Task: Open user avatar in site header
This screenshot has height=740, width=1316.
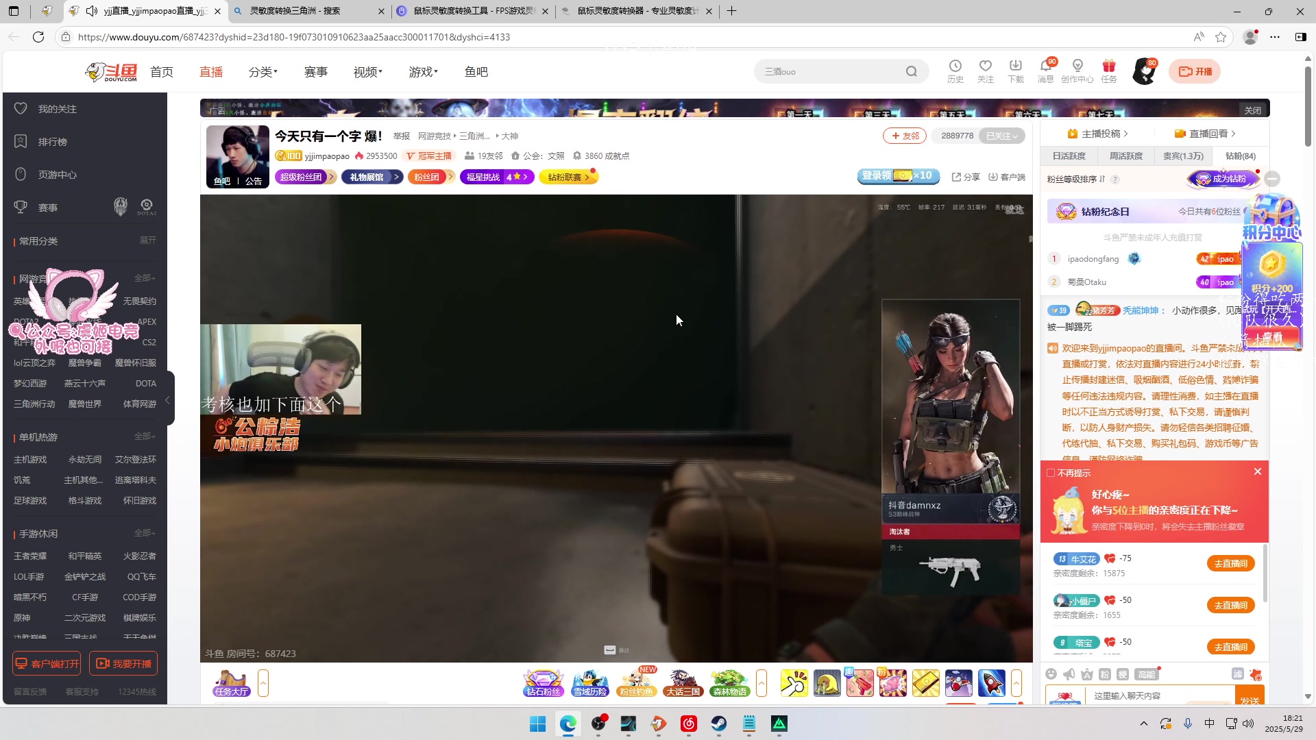Action: click(x=1144, y=71)
